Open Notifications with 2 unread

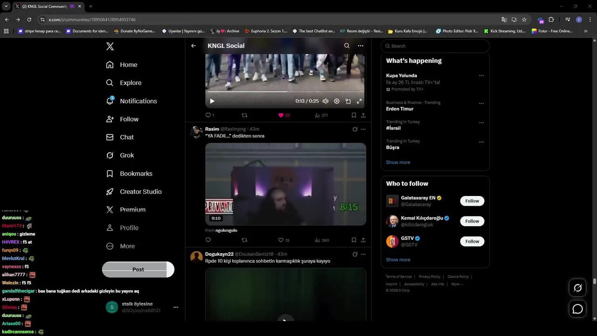click(x=132, y=101)
